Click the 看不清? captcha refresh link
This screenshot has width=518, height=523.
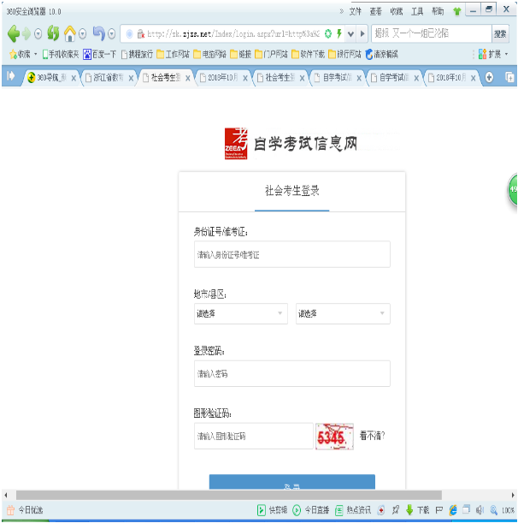[372, 436]
